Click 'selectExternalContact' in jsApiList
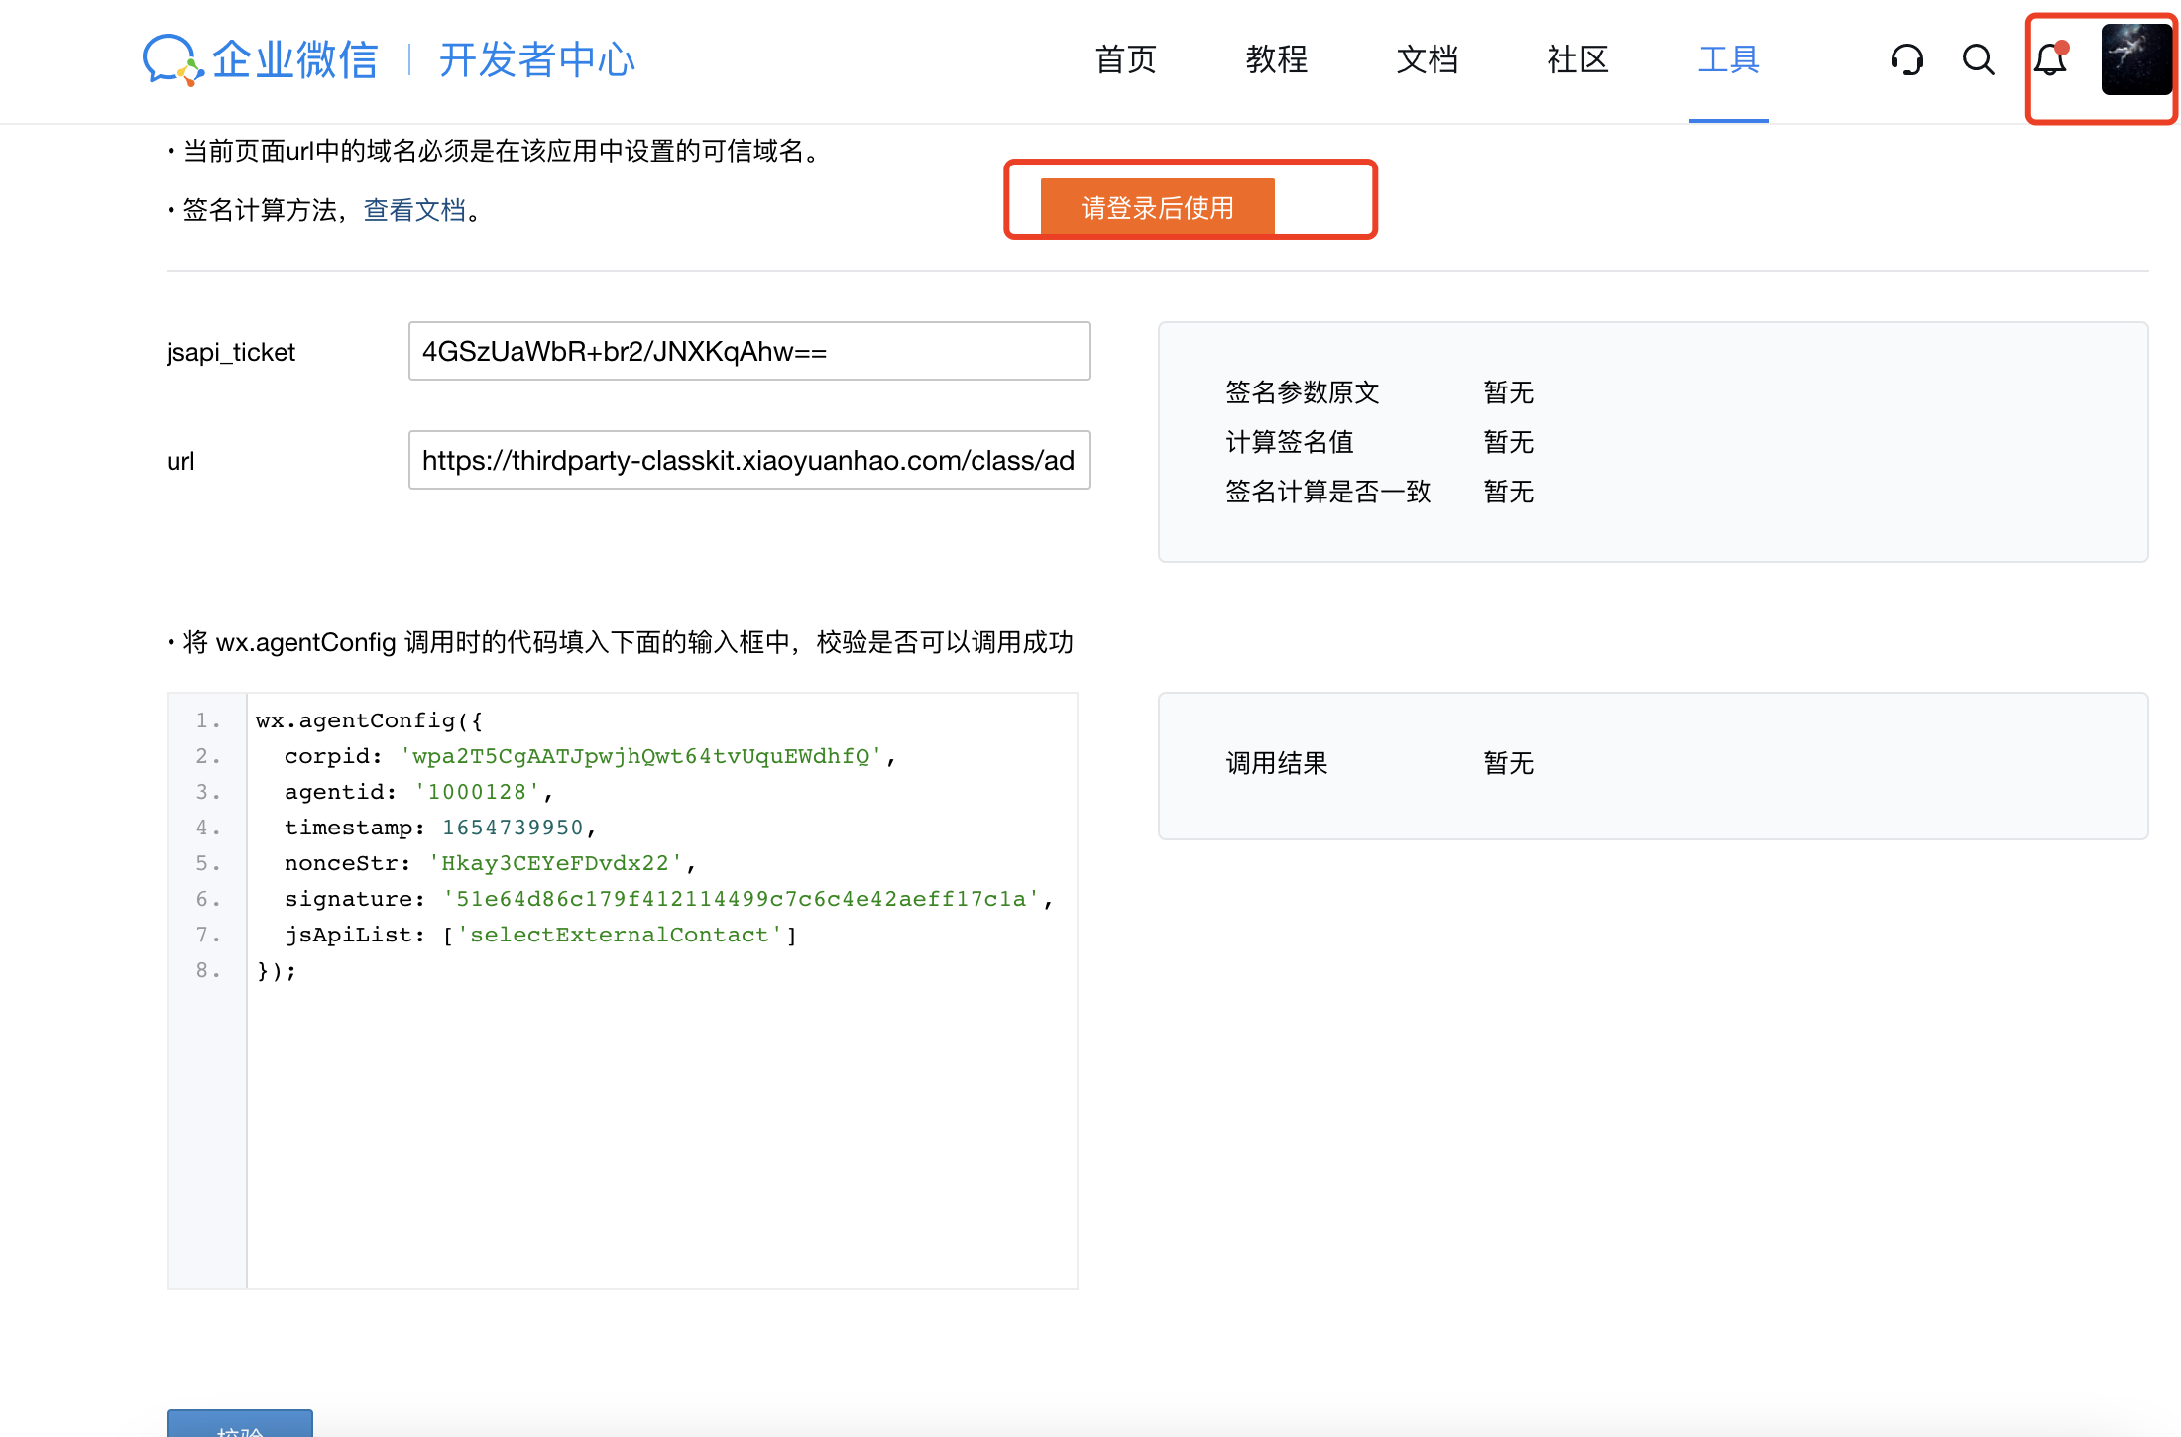 click(620, 935)
